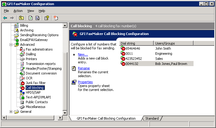Click the Help question mark toolbar icon
The width and height of the screenshot is (216, 128).
coord(47,18)
